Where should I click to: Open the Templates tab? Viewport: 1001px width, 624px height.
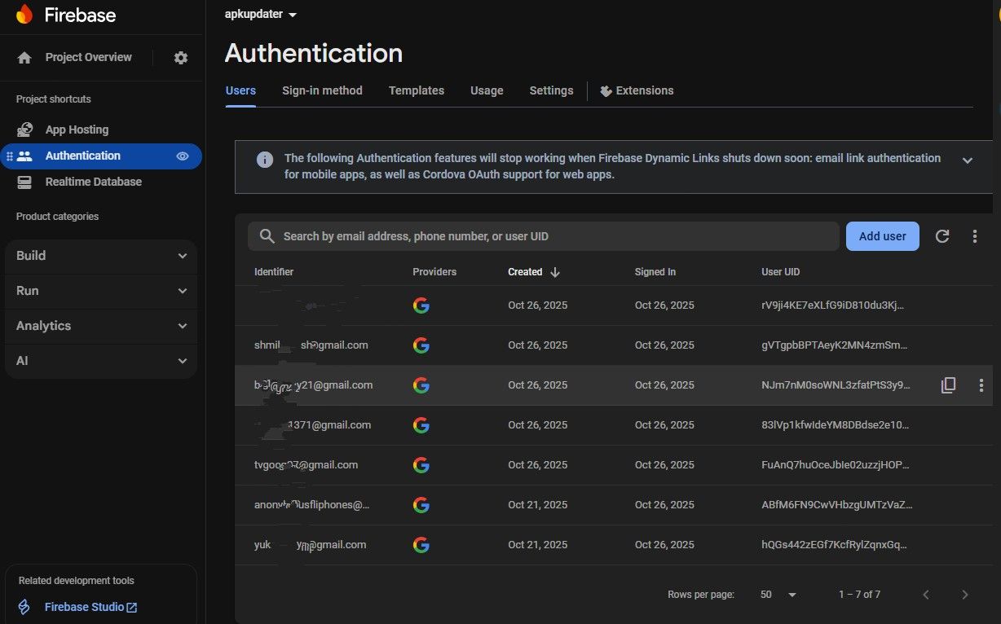[416, 90]
